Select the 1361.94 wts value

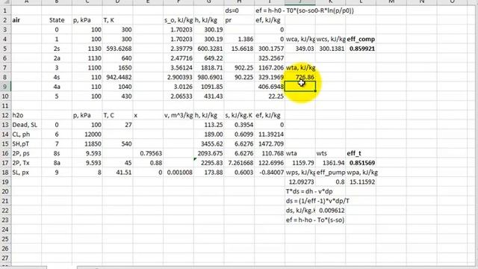pos(331,163)
